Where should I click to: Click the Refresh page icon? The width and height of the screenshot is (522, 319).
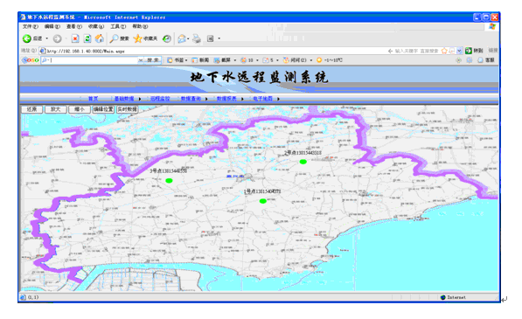(87, 38)
